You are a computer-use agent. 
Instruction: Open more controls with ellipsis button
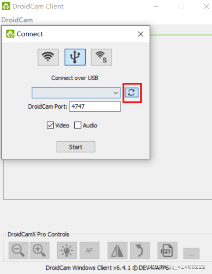[x=191, y=253]
